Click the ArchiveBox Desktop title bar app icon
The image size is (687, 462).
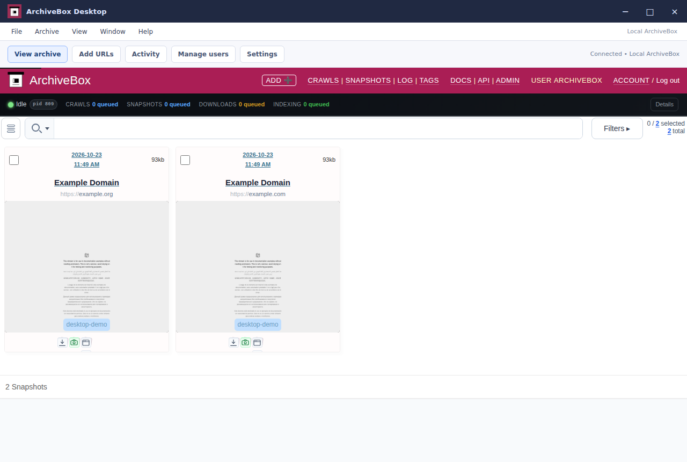click(14, 11)
